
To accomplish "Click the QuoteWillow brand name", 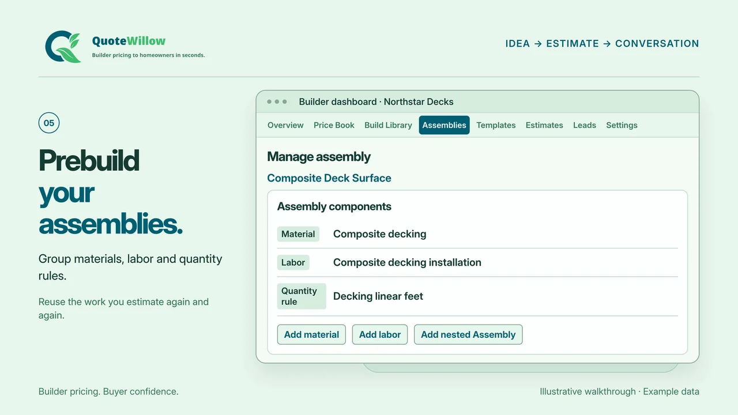I will pyautogui.click(x=129, y=41).
